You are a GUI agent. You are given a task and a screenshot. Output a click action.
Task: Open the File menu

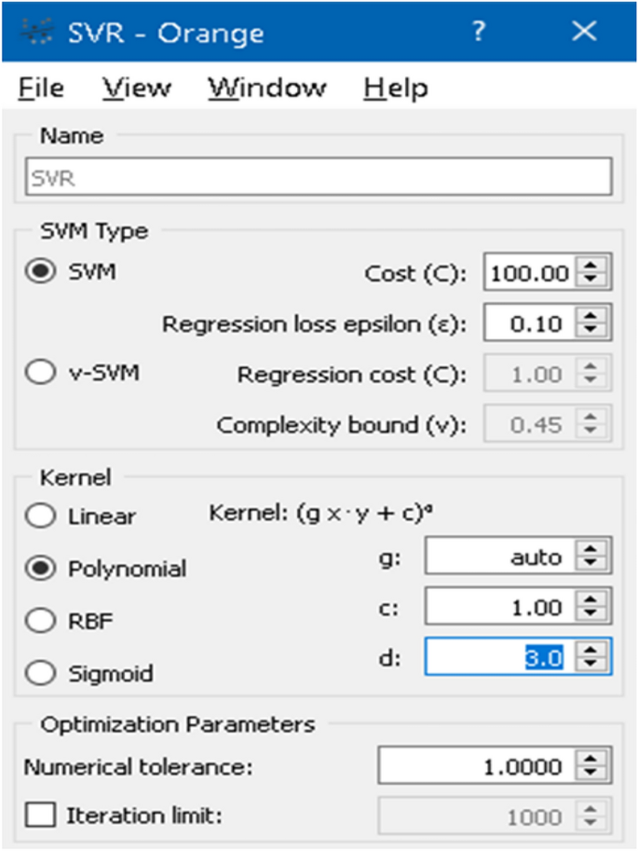[42, 89]
